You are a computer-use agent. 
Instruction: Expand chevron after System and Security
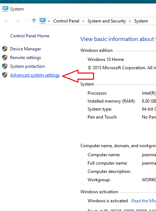coord(130,21)
